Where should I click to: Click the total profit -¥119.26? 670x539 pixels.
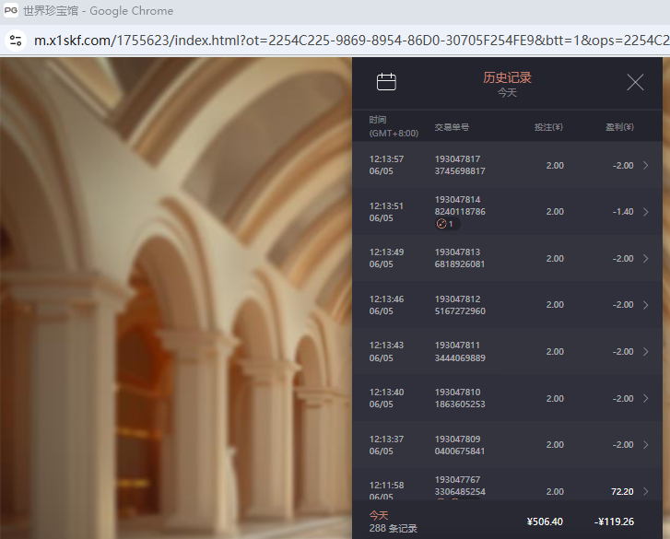tap(614, 521)
